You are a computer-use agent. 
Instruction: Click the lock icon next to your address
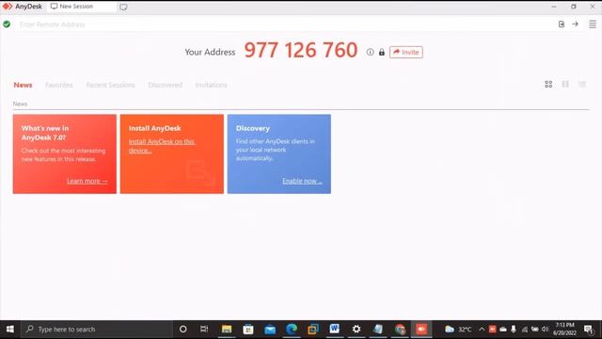coord(382,52)
